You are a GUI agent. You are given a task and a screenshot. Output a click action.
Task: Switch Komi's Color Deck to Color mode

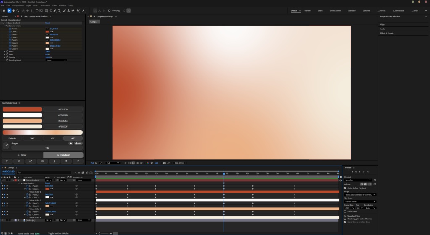(22, 155)
